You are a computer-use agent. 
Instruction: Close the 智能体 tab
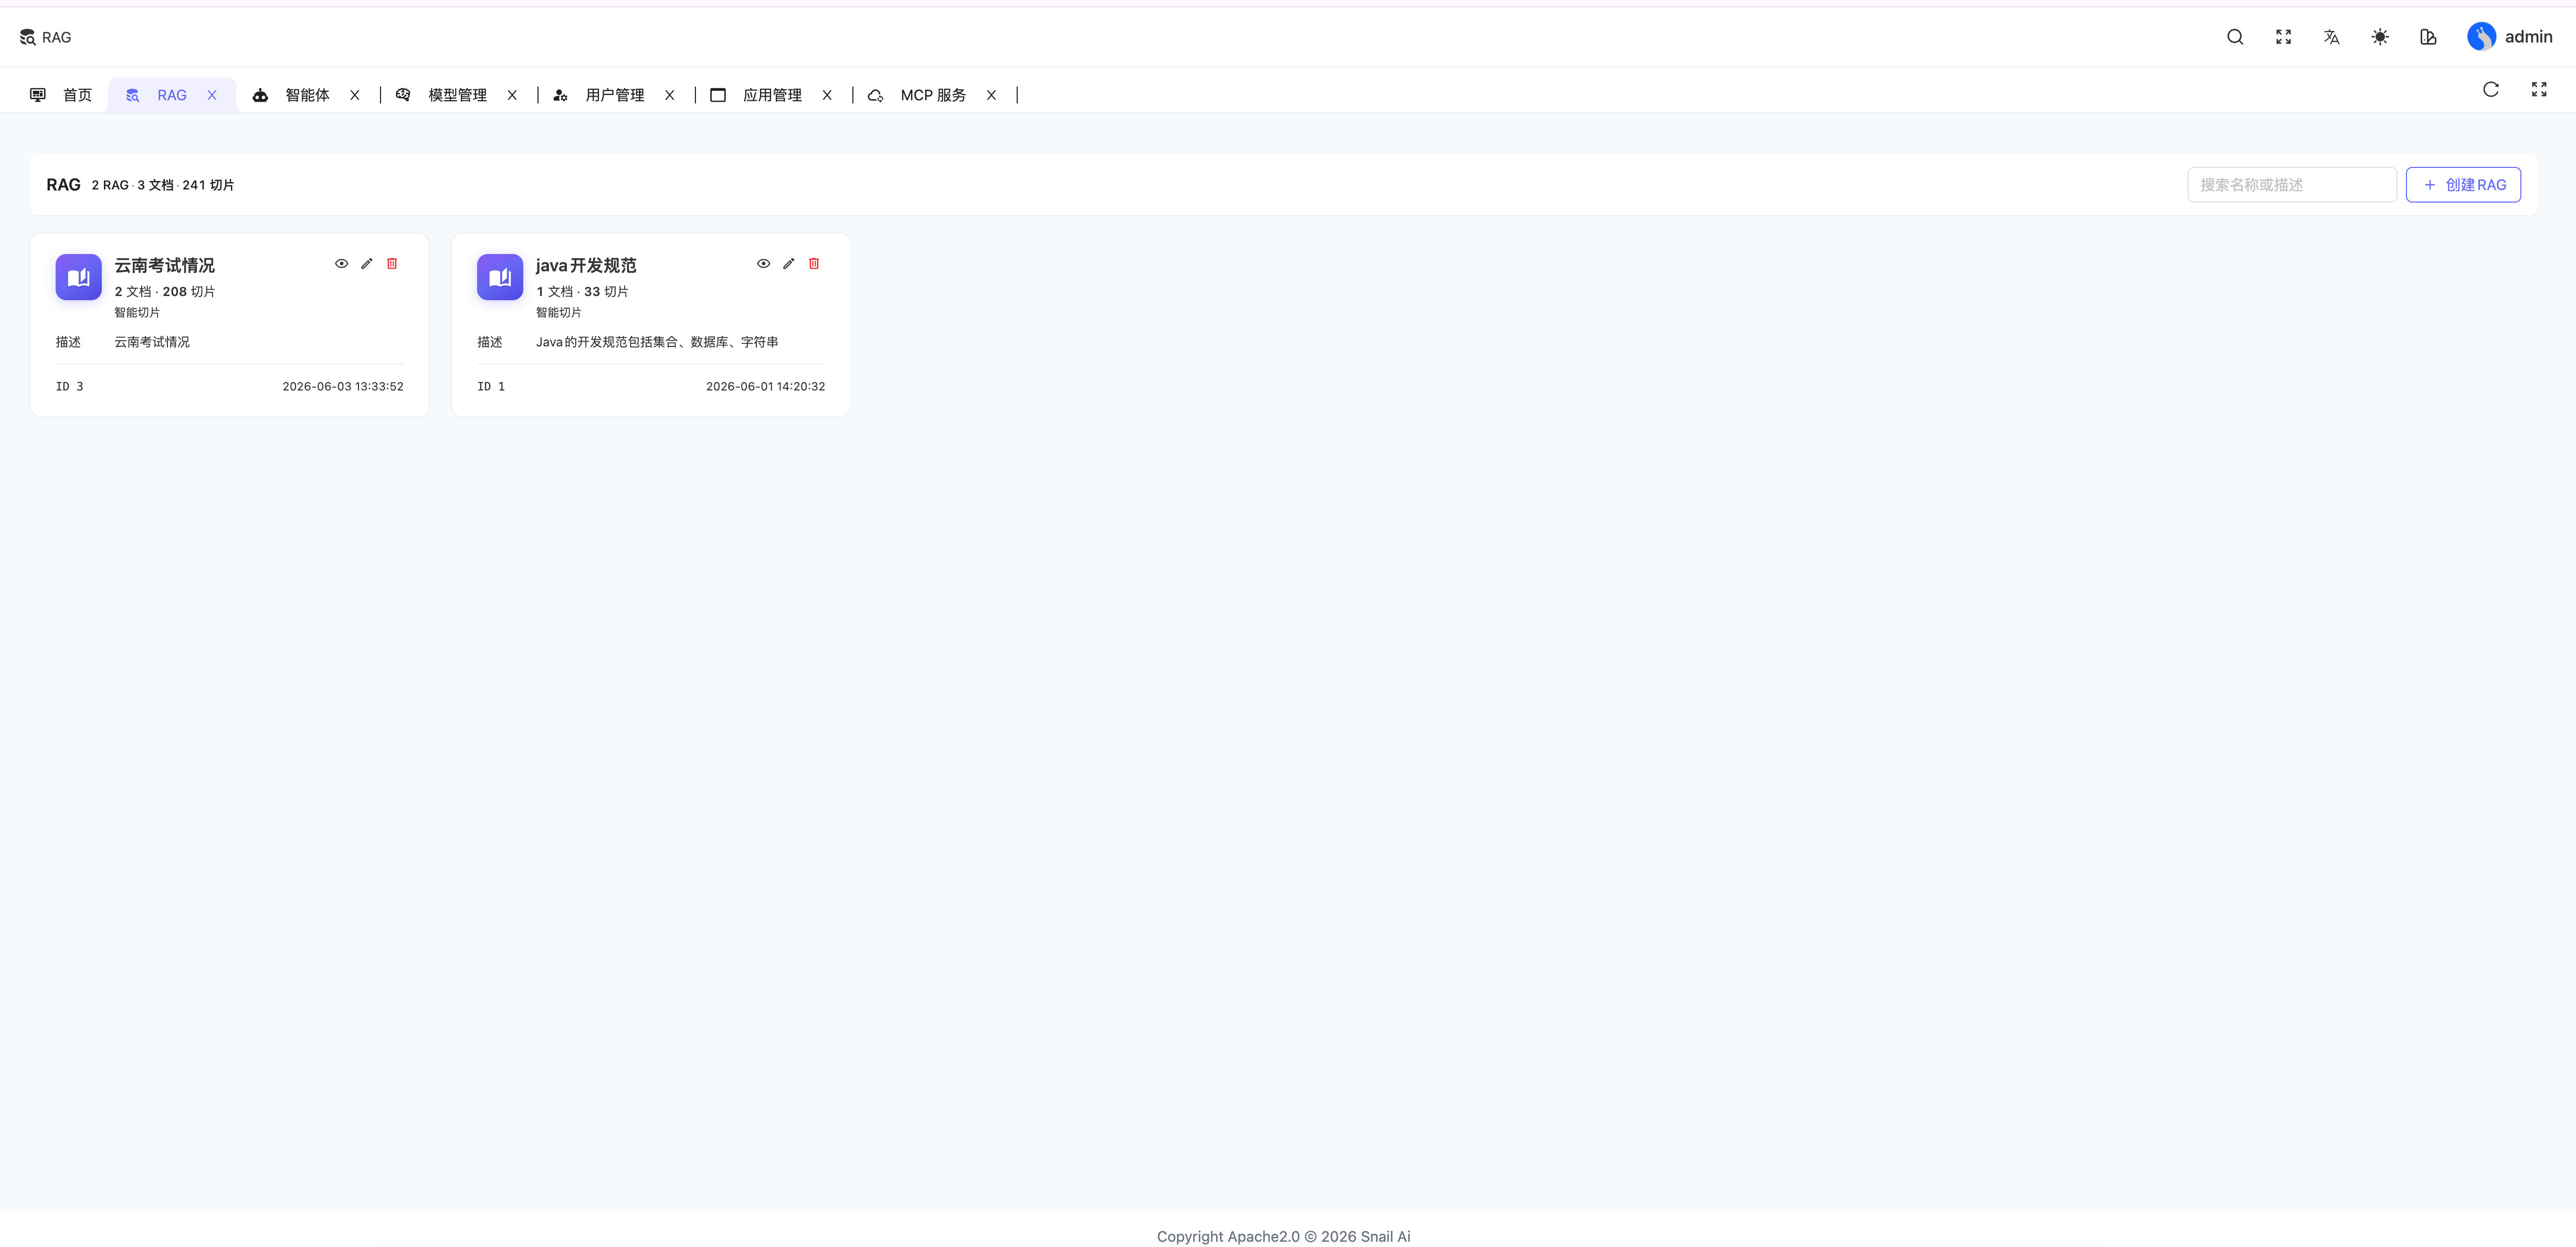click(355, 95)
